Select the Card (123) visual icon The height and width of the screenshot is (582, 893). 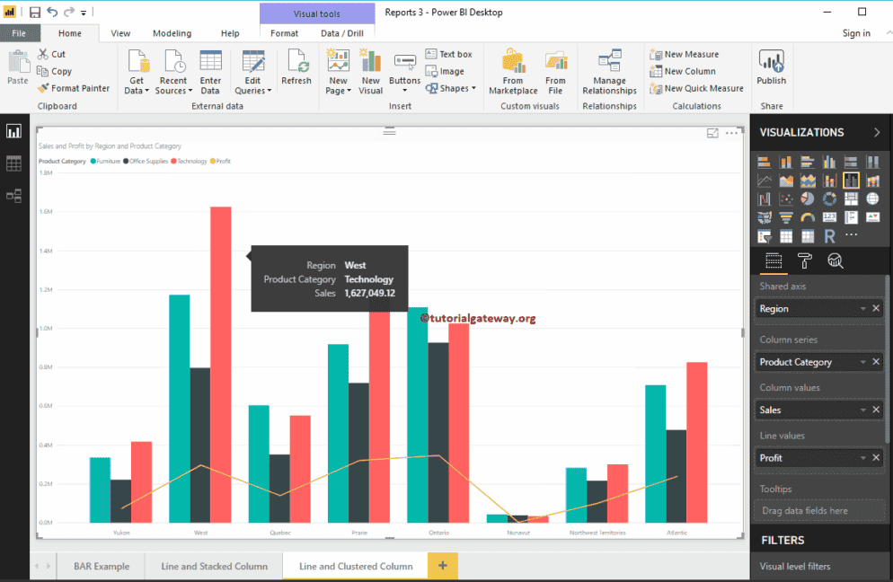pos(829,217)
